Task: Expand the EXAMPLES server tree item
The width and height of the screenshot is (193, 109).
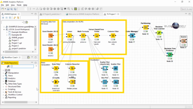Action: click(4, 27)
